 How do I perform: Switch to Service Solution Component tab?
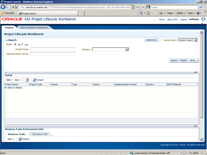pyautogui.click(x=34, y=28)
